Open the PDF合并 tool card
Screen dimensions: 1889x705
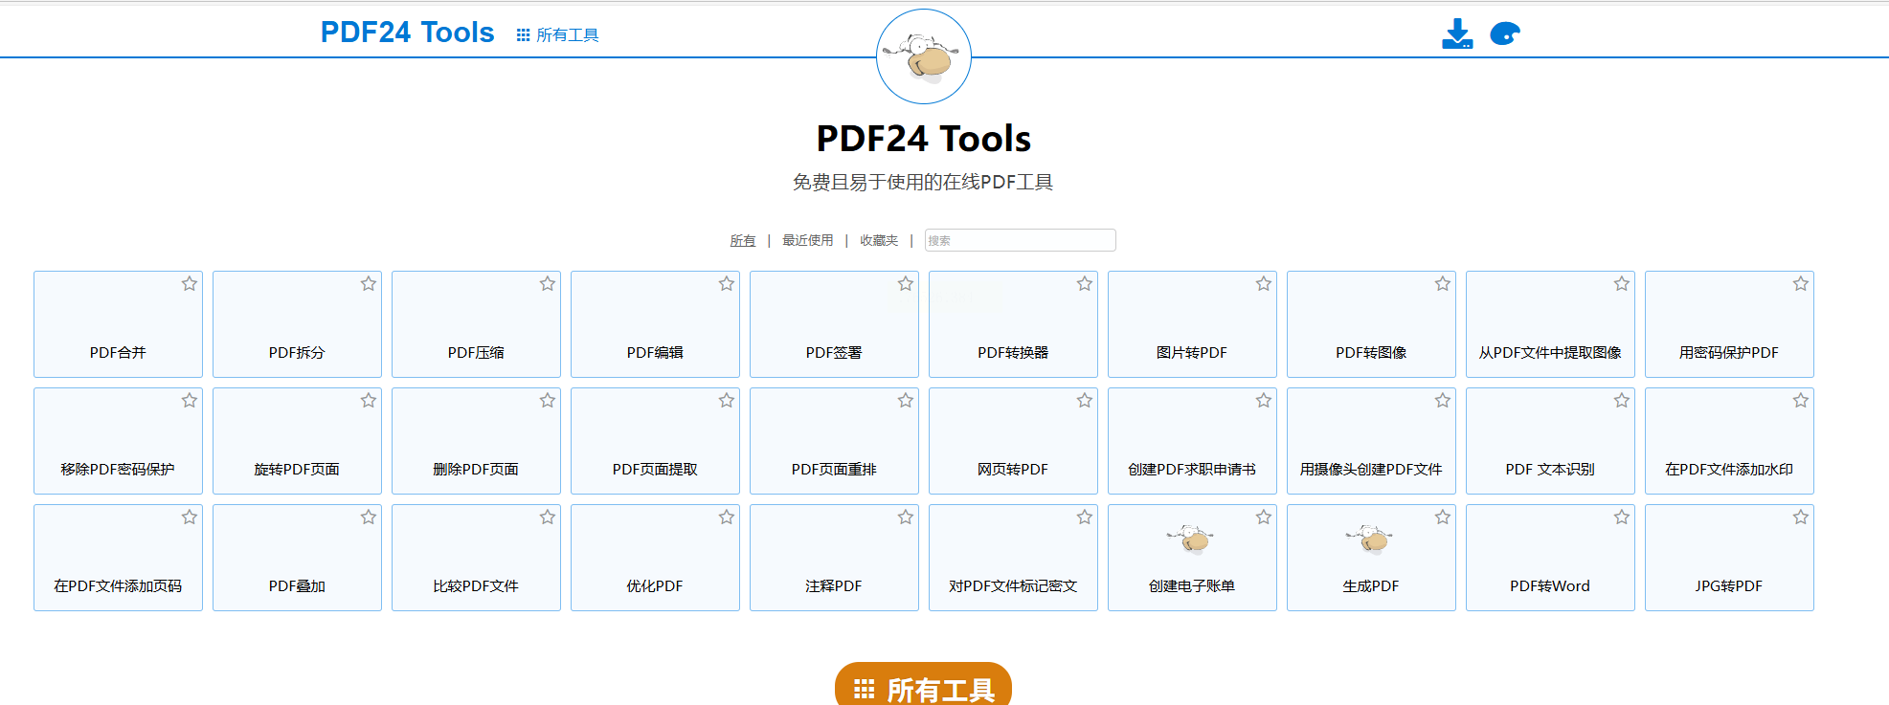pyautogui.click(x=118, y=324)
